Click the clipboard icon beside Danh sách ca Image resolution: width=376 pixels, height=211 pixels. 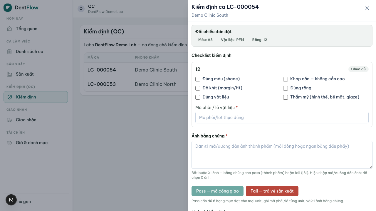(x=9, y=52)
